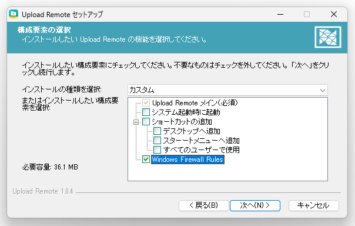
Task: Check デスクトップへ追加 option
Action: point(157,131)
